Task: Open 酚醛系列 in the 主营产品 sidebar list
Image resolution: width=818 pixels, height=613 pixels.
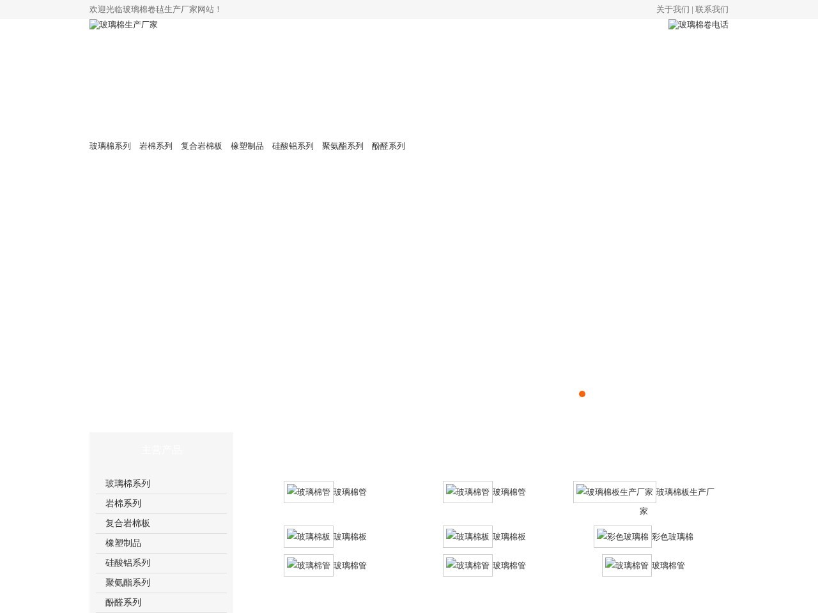Action: [x=161, y=603]
